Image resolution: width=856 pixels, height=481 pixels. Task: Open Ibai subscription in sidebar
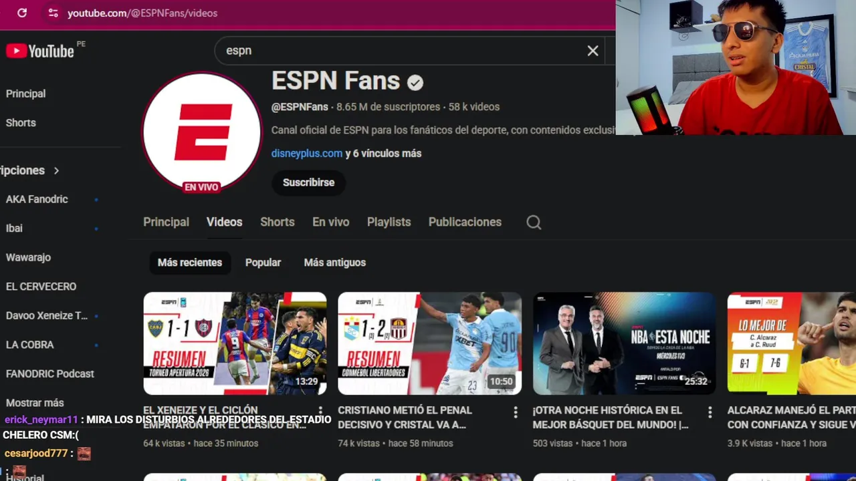coord(14,228)
